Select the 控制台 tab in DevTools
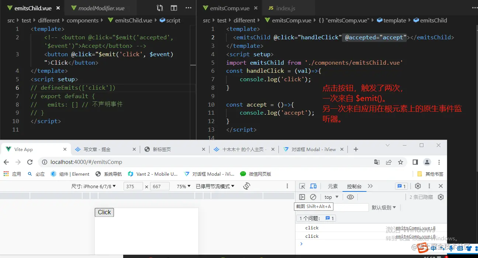Viewport: 478px width, 258px height. (x=354, y=186)
